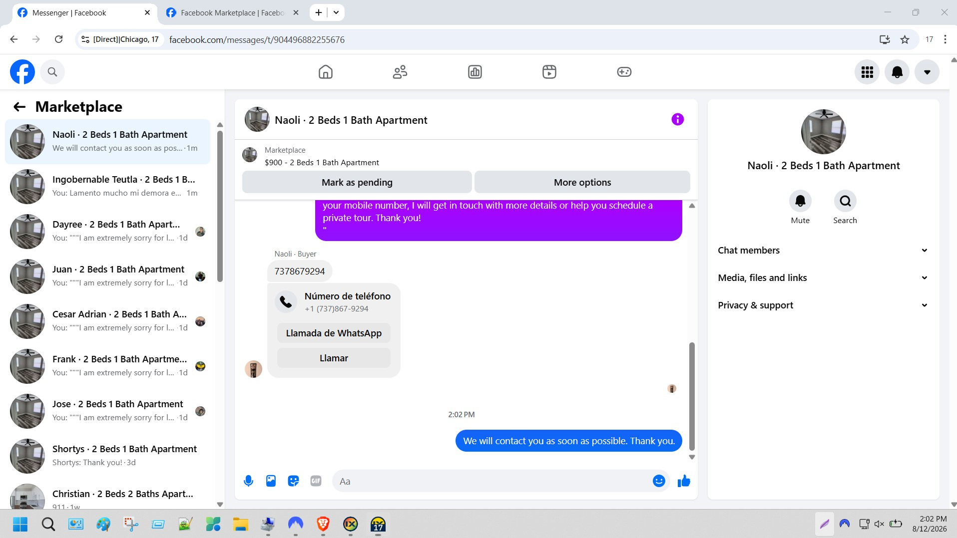Click the back arrow beside Marketplace
The width and height of the screenshot is (957, 538).
[x=19, y=107]
